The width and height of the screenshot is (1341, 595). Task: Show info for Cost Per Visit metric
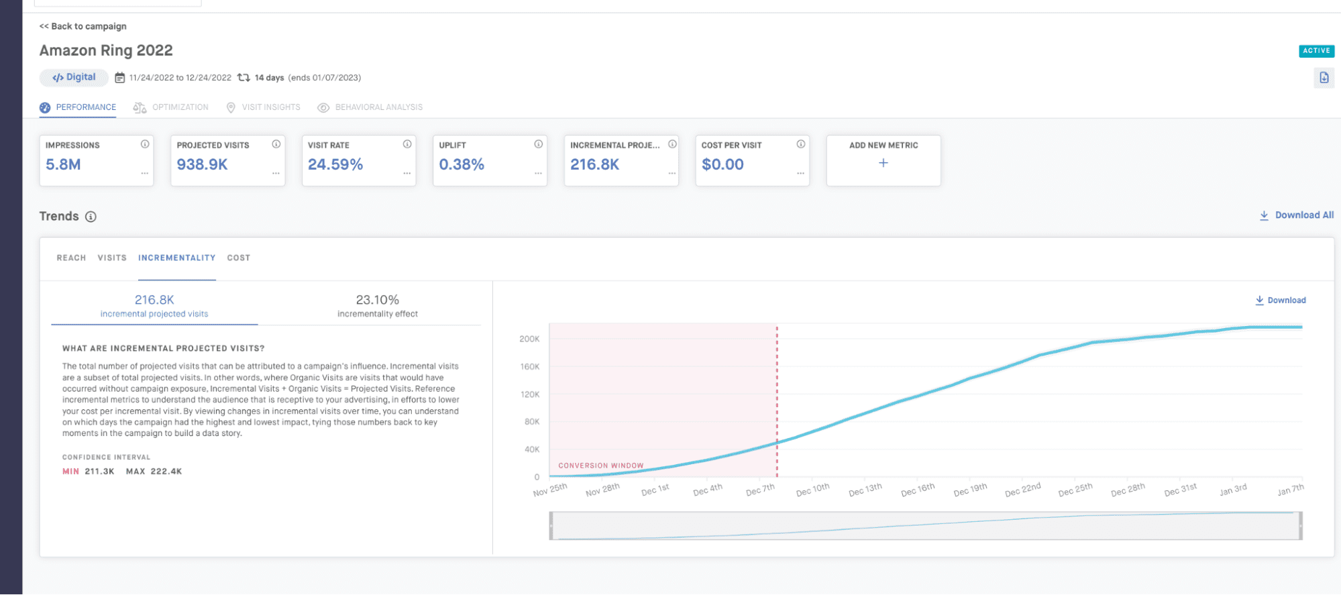click(x=800, y=144)
